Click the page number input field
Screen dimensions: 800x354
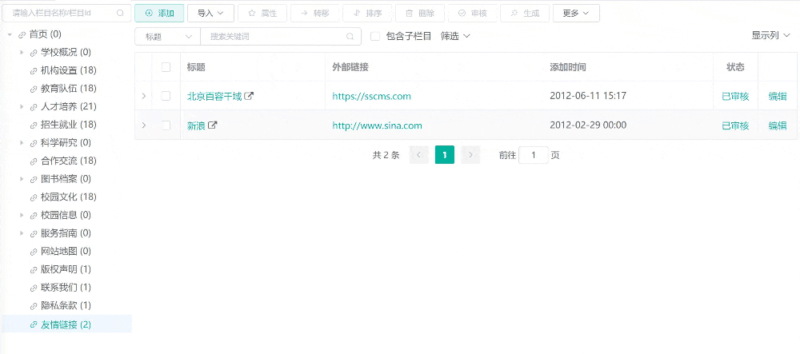click(x=533, y=155)
